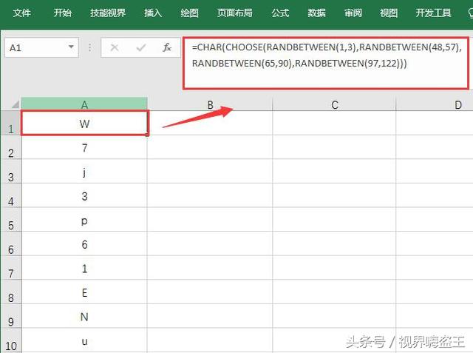Cancel formula entry with the X icon

click(115, 47)
